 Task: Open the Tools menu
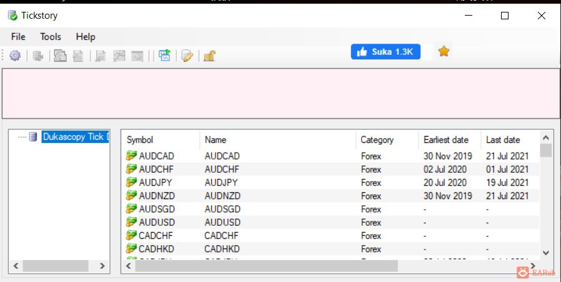(51, 37)
